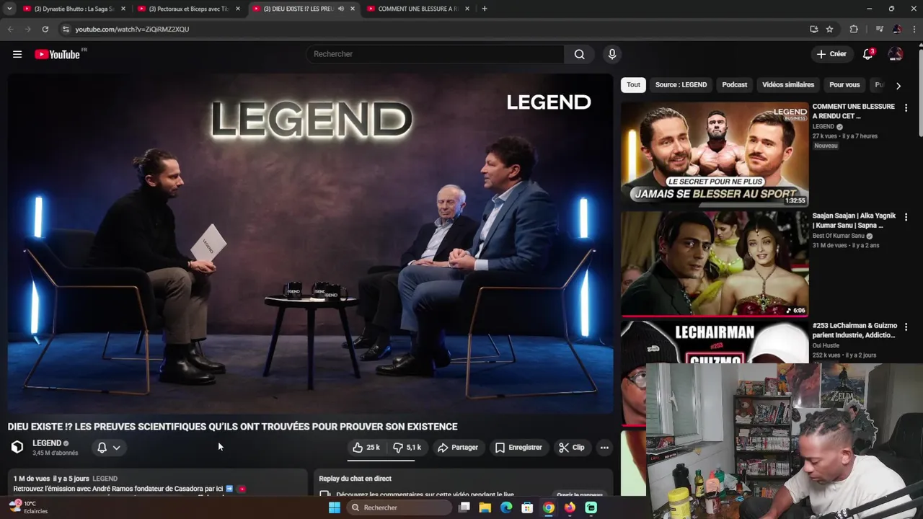Click the taskbar Rechercher search box
The width and height of the screenshot is (923, 519).
399,507
